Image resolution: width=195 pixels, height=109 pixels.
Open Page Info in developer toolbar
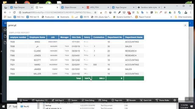[x=117, y=100]
